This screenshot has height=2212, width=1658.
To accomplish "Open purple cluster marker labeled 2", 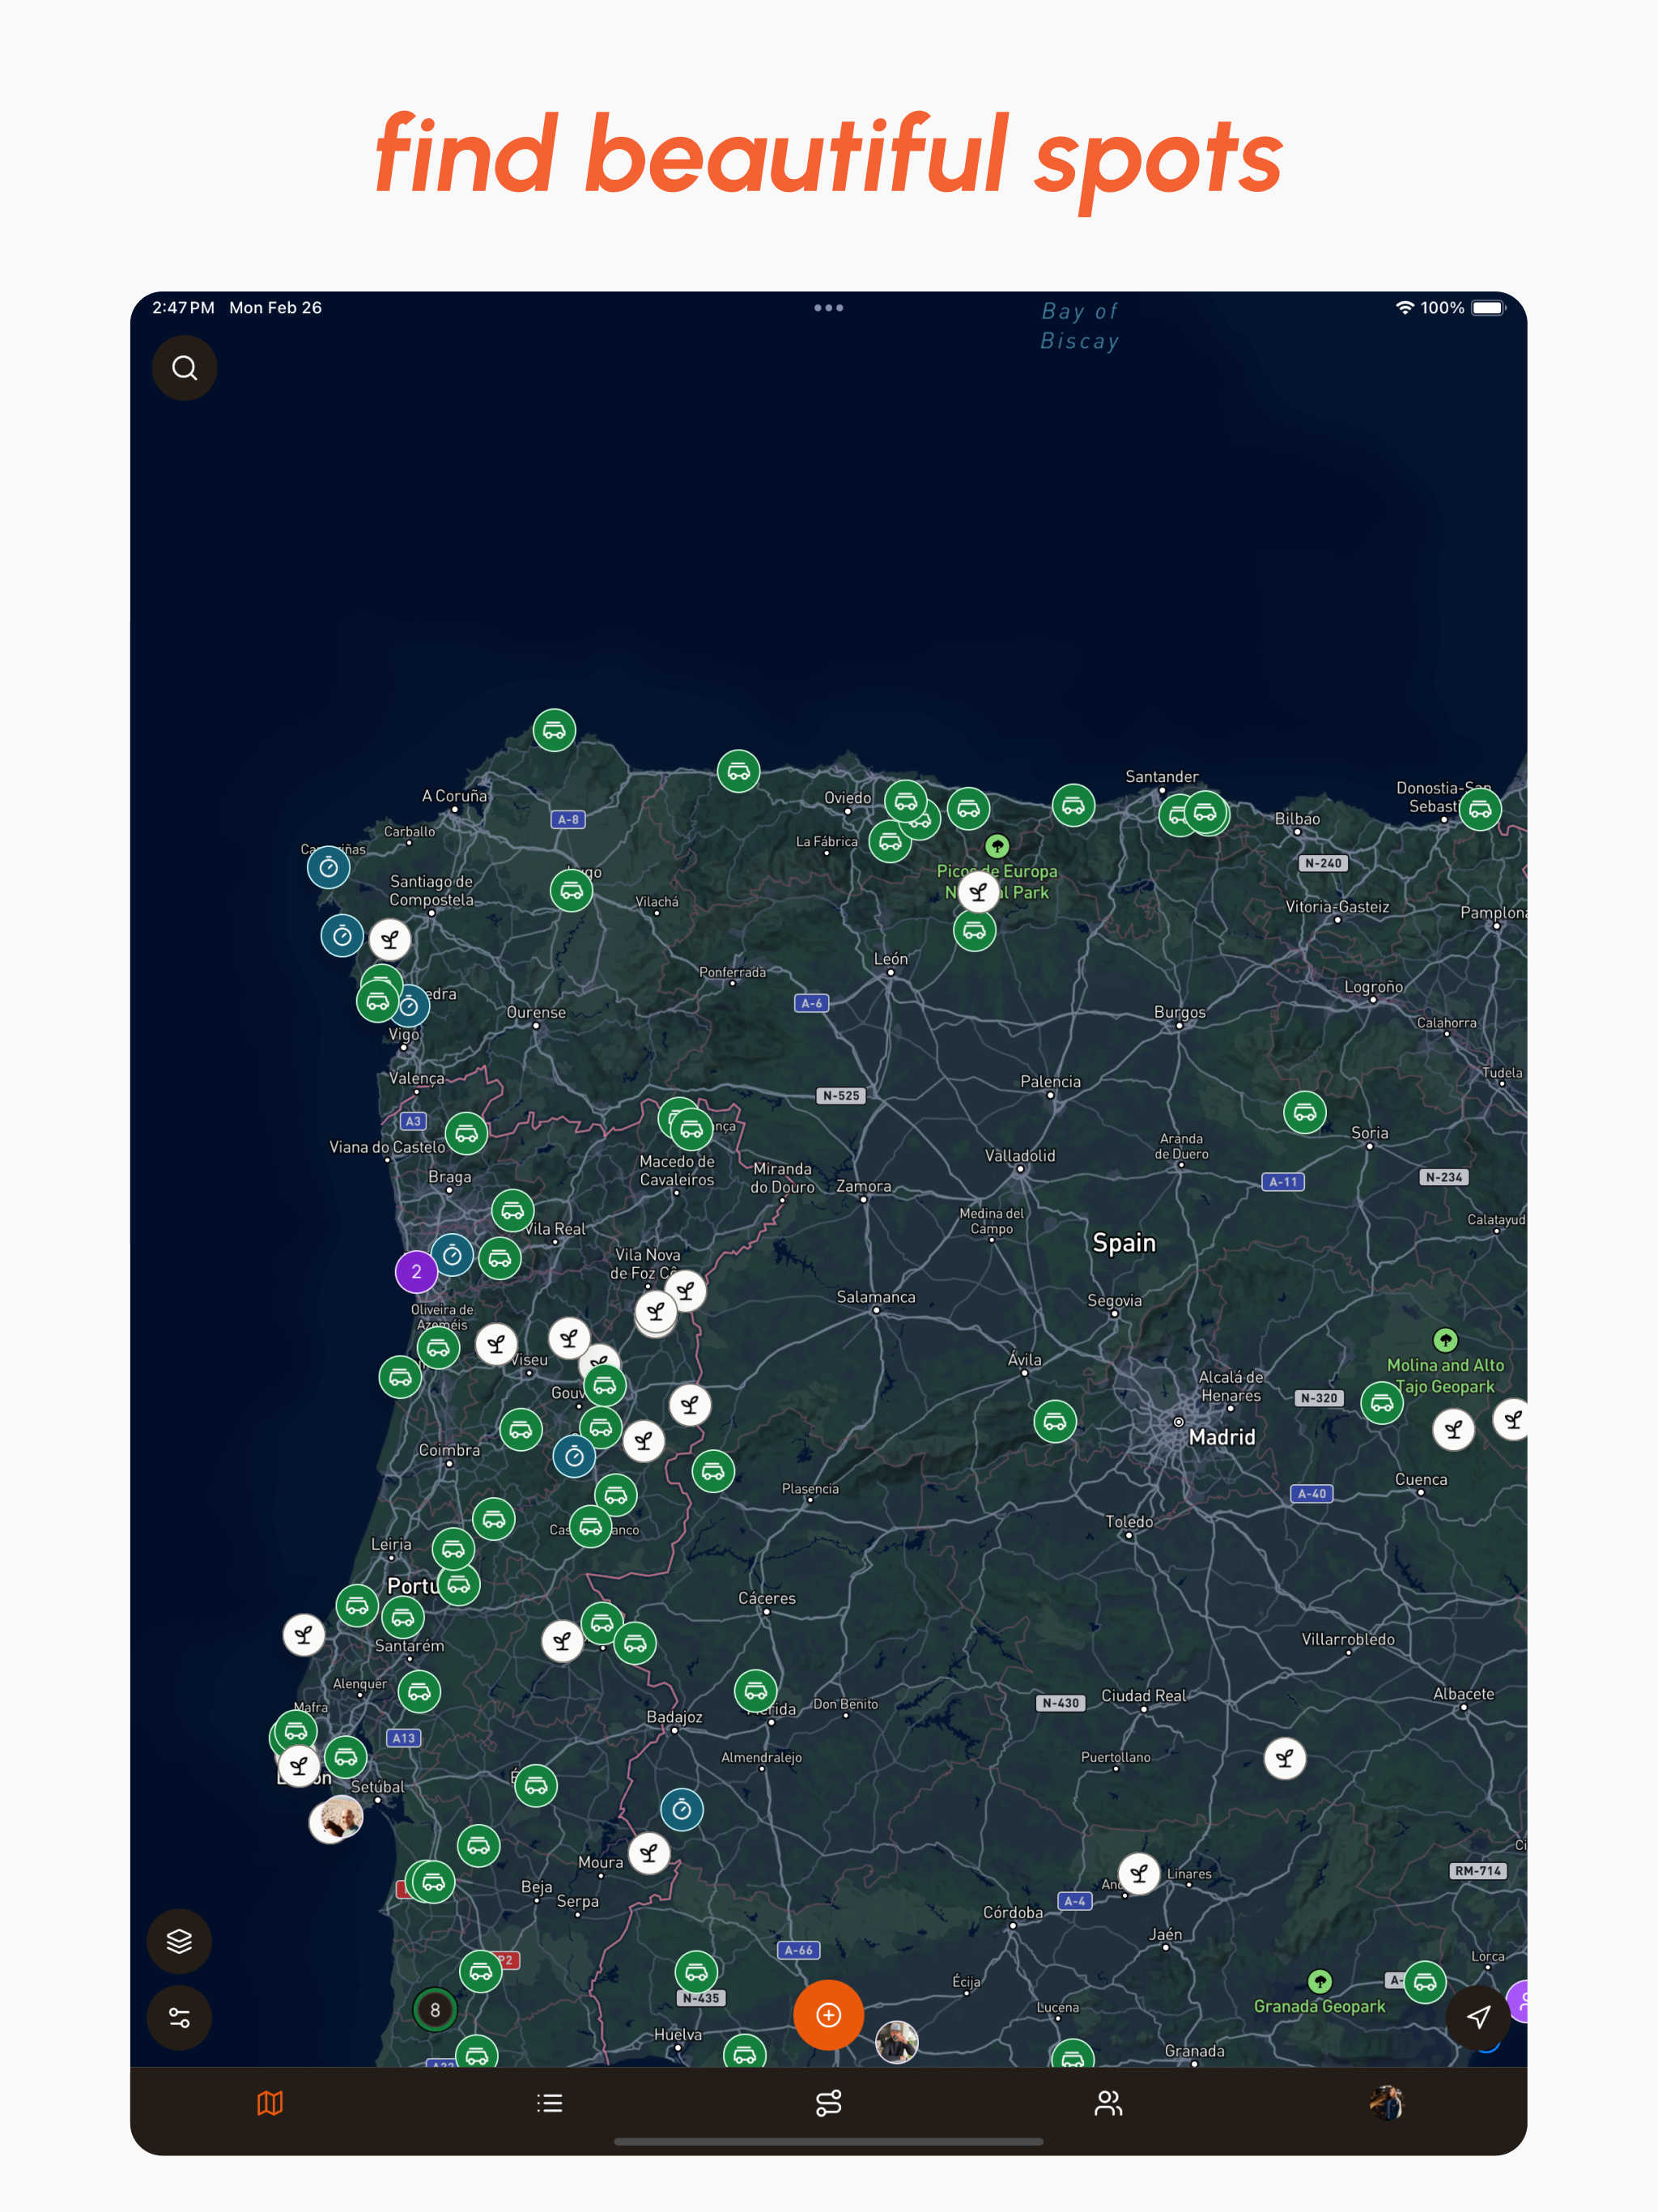I will click(x=416, y=1272).
